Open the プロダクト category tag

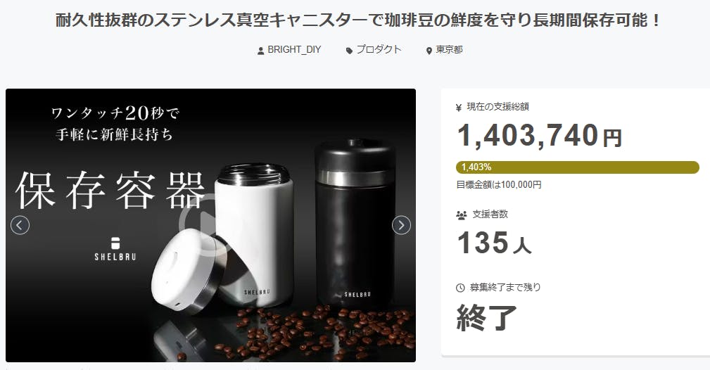point(379,50)
